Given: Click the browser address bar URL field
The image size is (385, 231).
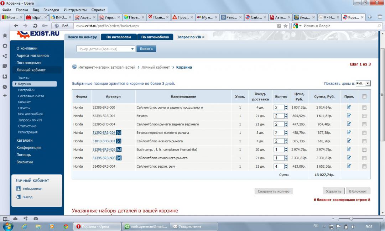Looking at the screenshot, I should pyautogui.click(x=176, y=26).
